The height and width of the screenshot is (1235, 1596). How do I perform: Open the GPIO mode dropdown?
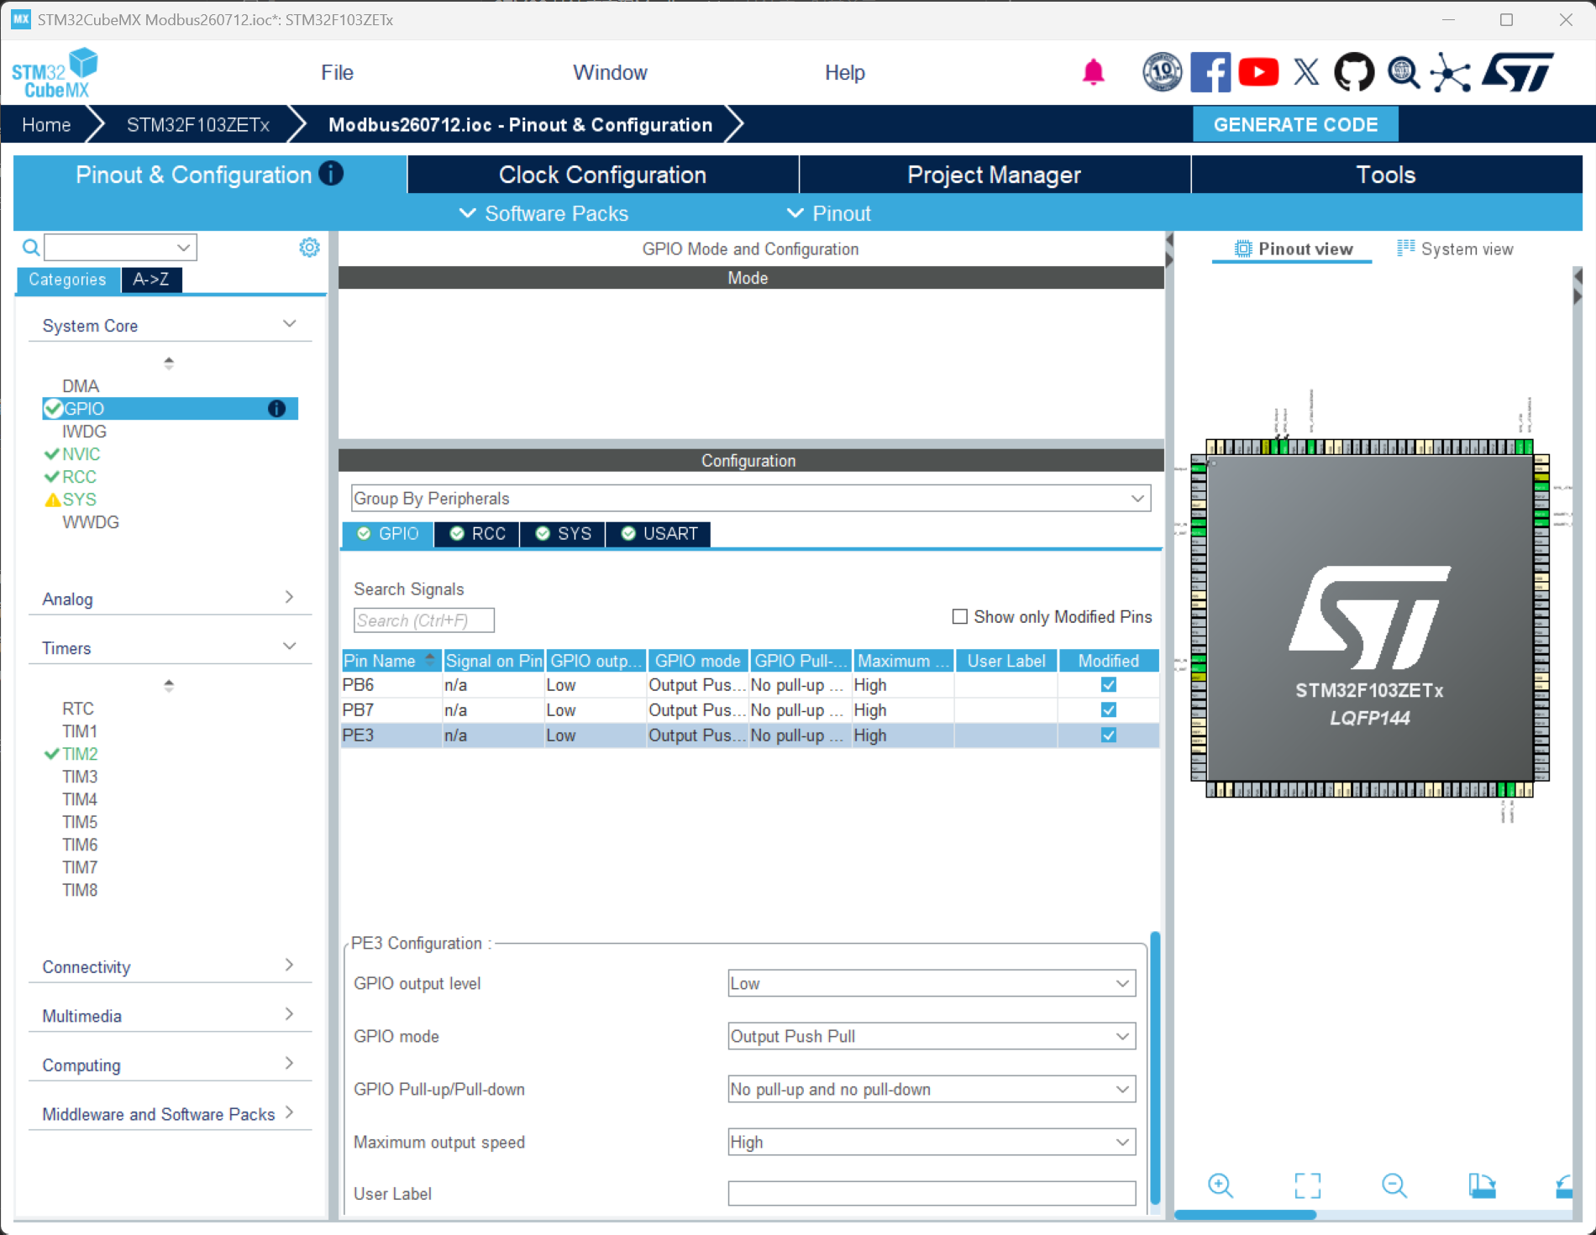pos(932,1036)
